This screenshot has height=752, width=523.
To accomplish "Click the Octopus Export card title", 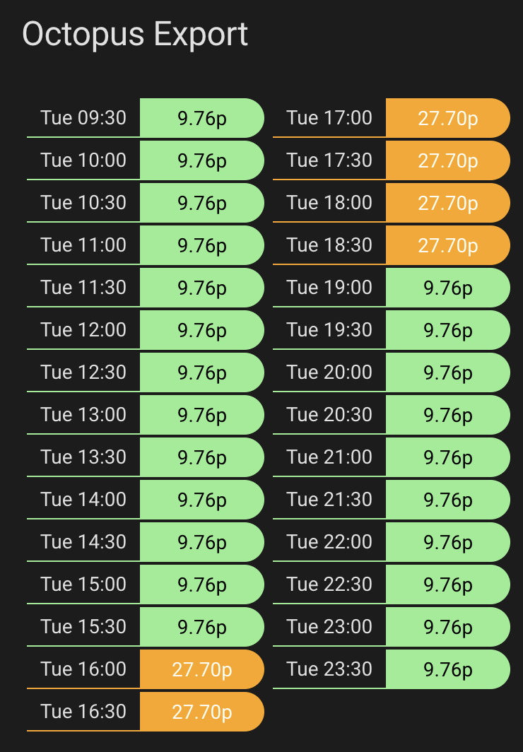I will (x=135, y=34).
